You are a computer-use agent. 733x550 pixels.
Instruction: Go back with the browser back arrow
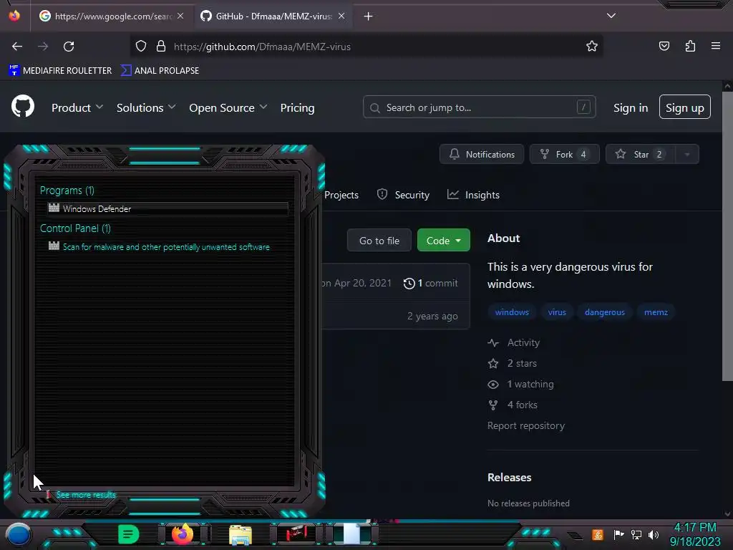tap(17, 47)
